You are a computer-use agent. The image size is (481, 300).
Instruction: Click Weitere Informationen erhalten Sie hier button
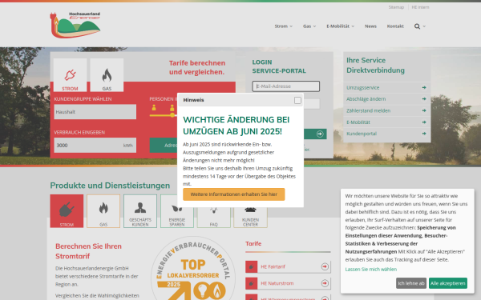234,194
